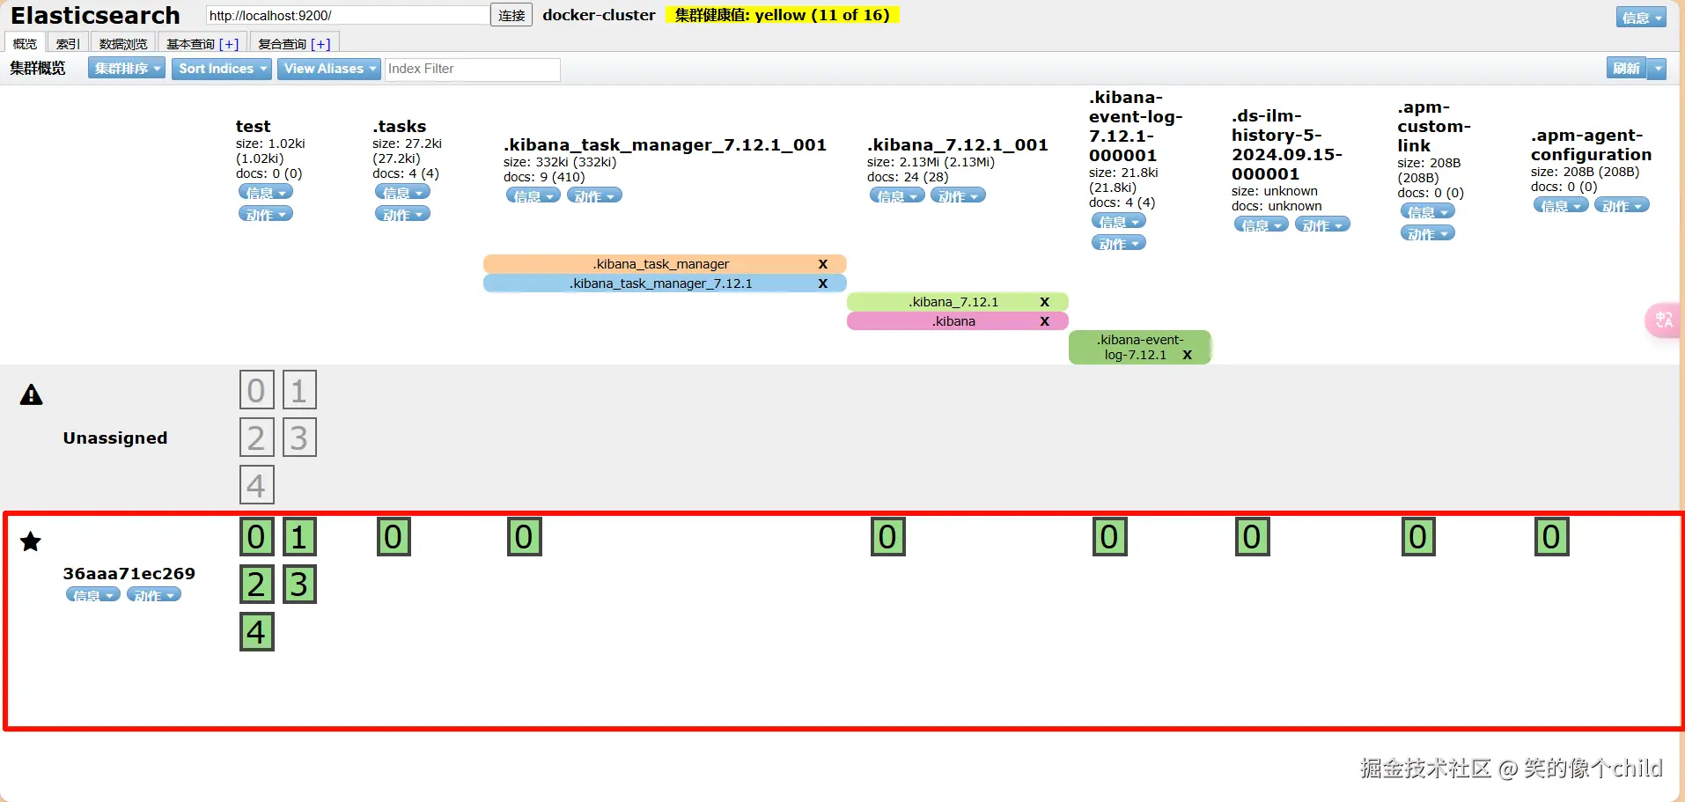Select green primary shard 1 of test index
Image resolution: width=1685 pixels, height=802 pixels.
(x=299, y=537)
